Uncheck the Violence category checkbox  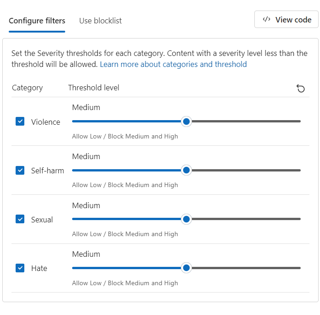point(20,122)
